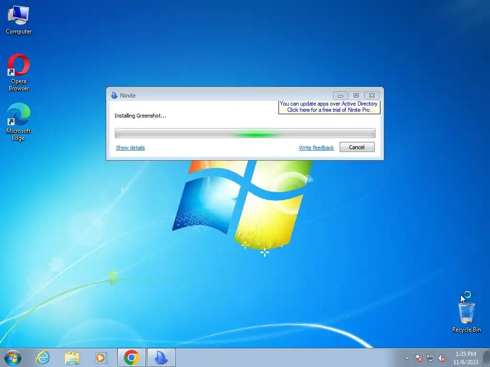The height and width of the screenshot is (367, 490).
Task: Cancel the Ninite installation
Action: (x=357, y=147)
